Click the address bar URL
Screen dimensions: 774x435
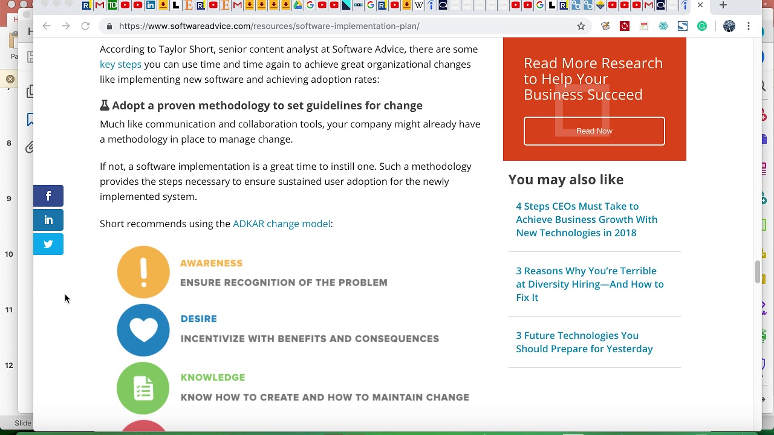tap(269, 26)
